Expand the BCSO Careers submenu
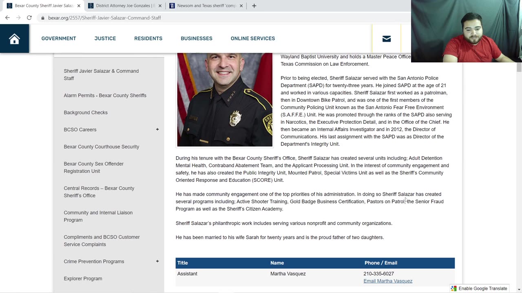This screenshot has height=293, width=522. tap(157, 129)
